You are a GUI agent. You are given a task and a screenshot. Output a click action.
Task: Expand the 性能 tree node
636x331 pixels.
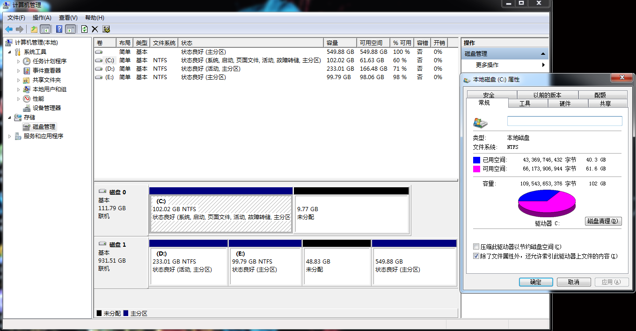[19, 99]
